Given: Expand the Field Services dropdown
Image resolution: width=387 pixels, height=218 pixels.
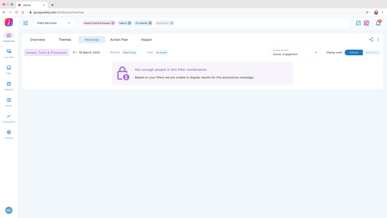Looking at the screenshot, I should 55,23.
